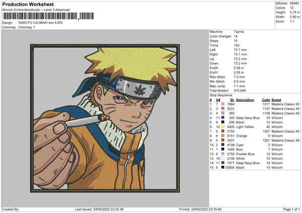Select the Colors value '12'

click(x=292, y=8)
